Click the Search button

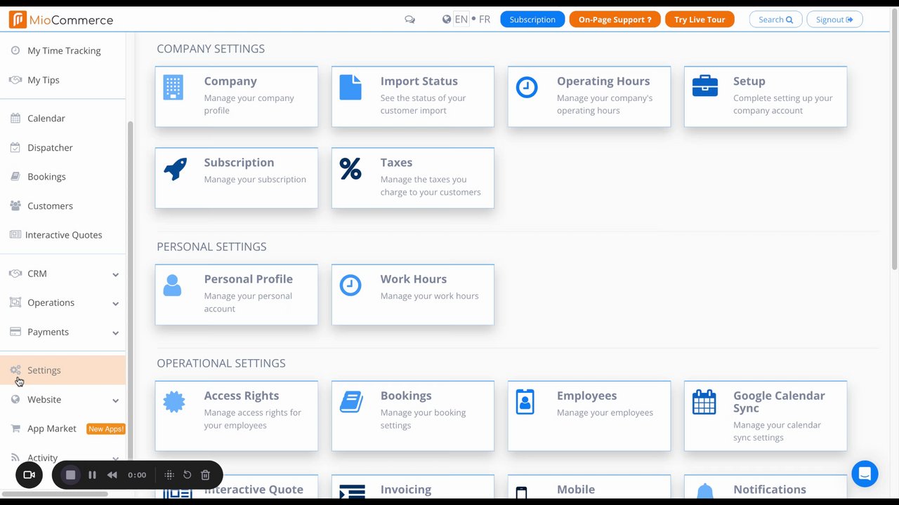(775, 20)
